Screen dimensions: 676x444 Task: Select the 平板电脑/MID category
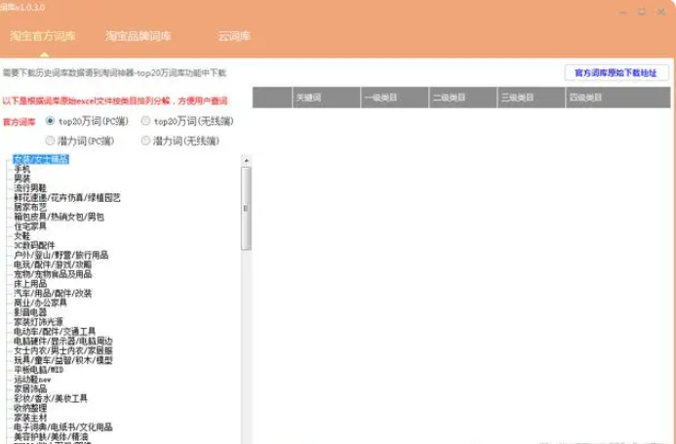[38, 370]
